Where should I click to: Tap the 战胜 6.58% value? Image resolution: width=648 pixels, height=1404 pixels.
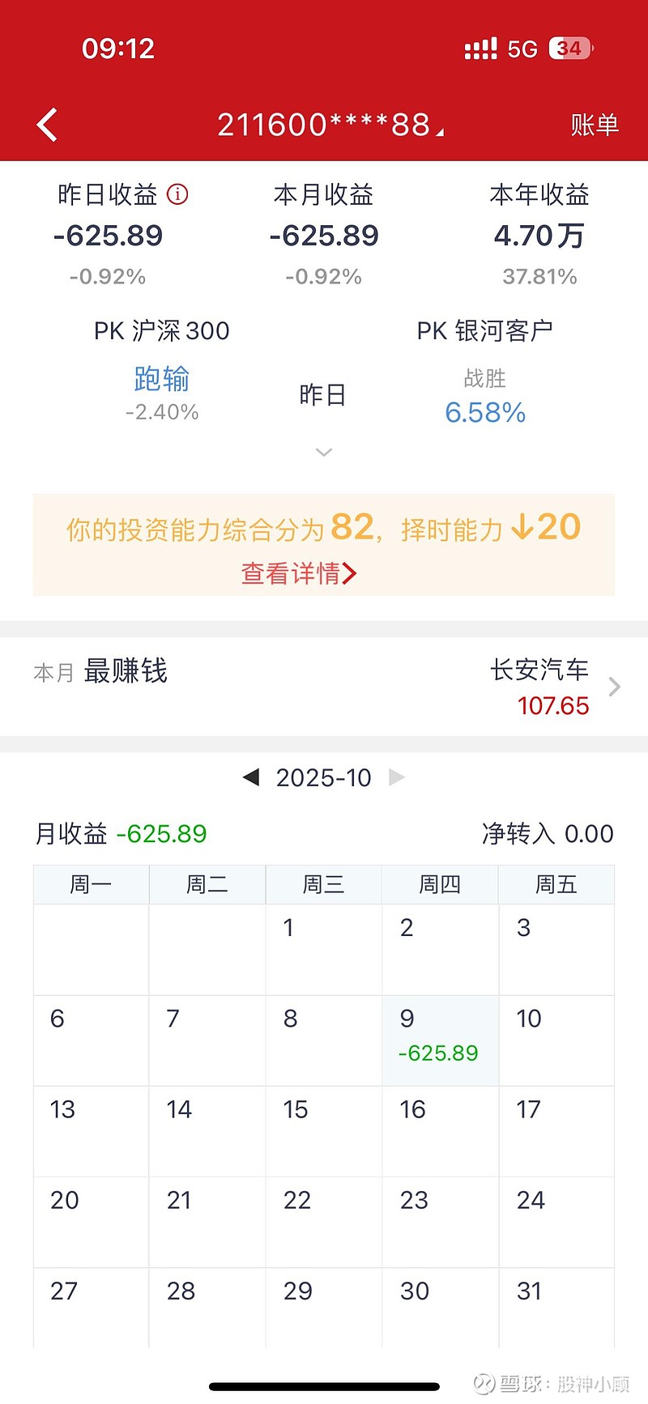pyautogui.click(x=485, y=413)
